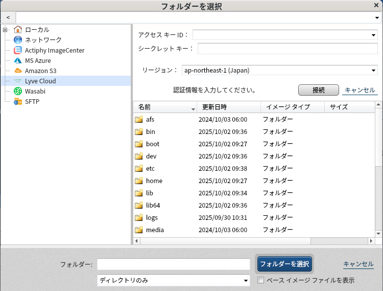The image size is (383, 291).
Task: Sort by サイズ column header
Action: [349, 107]
